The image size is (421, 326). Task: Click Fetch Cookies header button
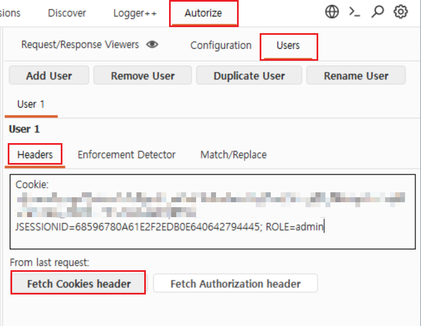78,283
